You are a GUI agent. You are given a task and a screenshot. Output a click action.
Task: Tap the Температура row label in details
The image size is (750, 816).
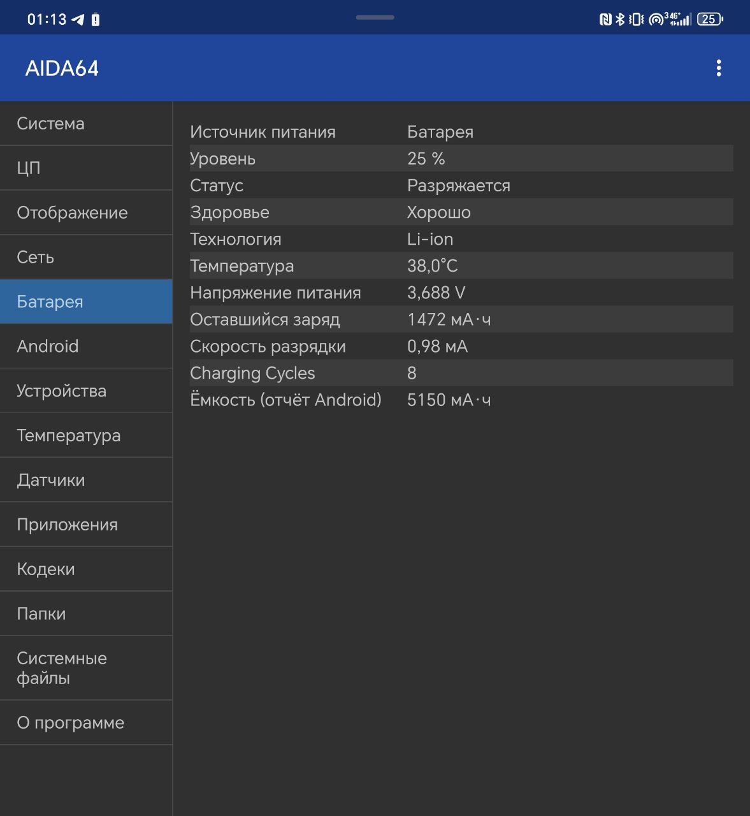tap(242, 266)
